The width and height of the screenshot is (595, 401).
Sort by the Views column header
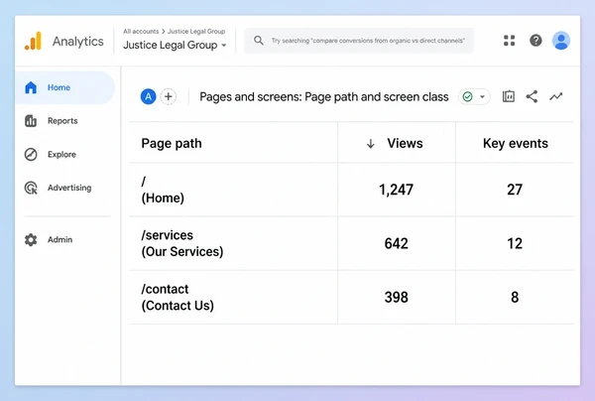pyautogui.click(x=405, y=144)
